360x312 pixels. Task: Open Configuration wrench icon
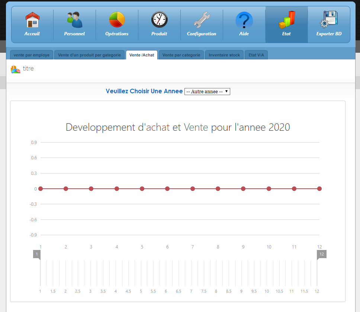[202, 20]
